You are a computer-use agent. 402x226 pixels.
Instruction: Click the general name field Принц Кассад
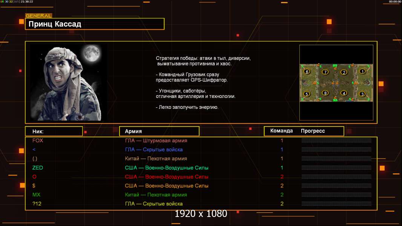point(95,24)
